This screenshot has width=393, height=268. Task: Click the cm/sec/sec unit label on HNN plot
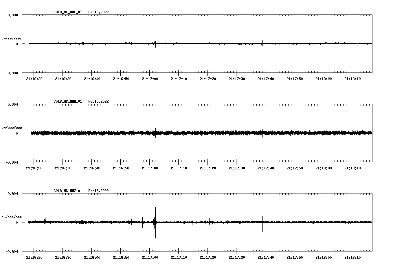(12, 128)
